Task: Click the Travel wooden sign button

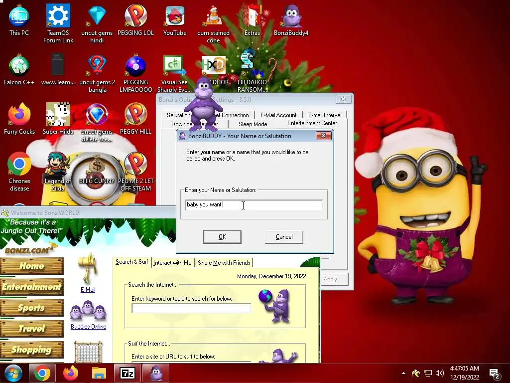Action: click(x=32, y=329)
